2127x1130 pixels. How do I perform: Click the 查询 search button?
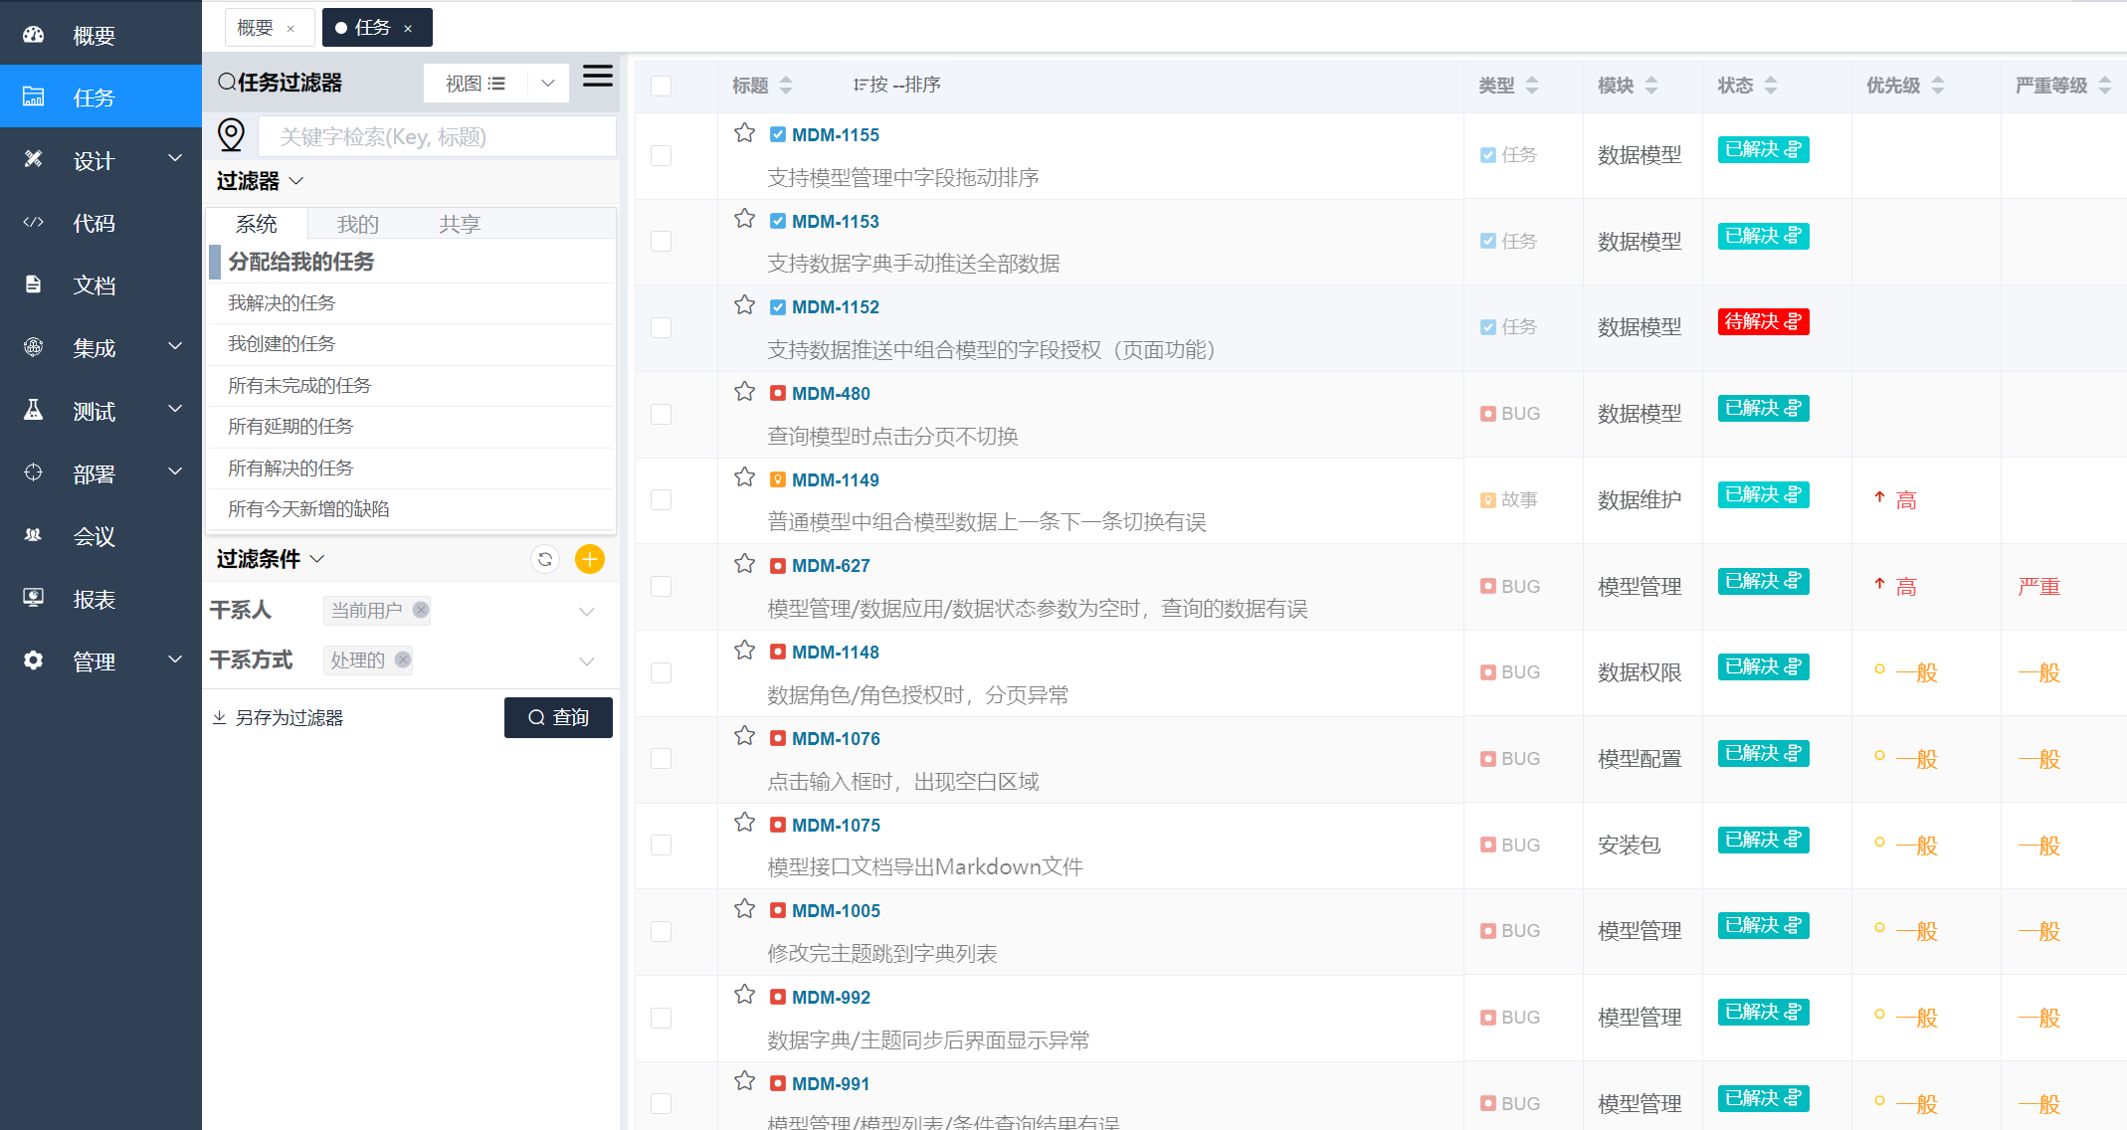tap(558, 717)
